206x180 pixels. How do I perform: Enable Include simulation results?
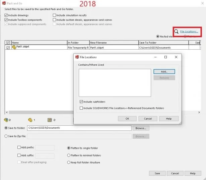click(54, 15)
